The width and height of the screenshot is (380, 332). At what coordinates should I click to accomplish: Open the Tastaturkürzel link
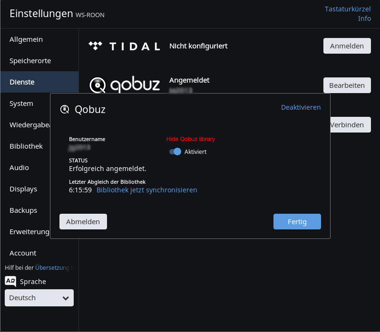point(348,9)
